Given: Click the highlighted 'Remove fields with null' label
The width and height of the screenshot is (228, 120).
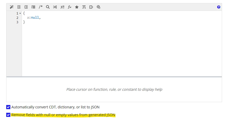Looking at the screenshot, I should (x=63, y=115).
